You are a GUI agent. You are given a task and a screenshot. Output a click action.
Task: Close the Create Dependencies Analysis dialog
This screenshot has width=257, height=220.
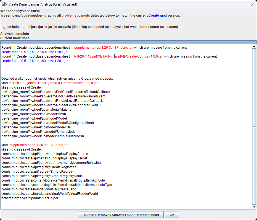[252, 4]
